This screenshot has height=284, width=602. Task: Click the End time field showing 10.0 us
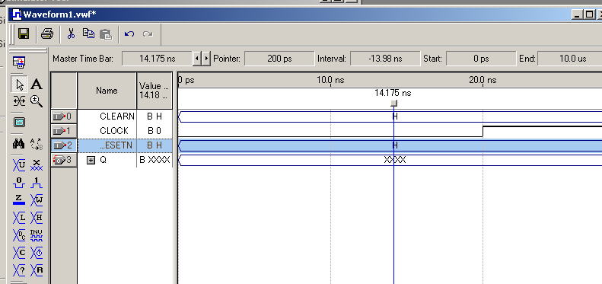(570, 59)
